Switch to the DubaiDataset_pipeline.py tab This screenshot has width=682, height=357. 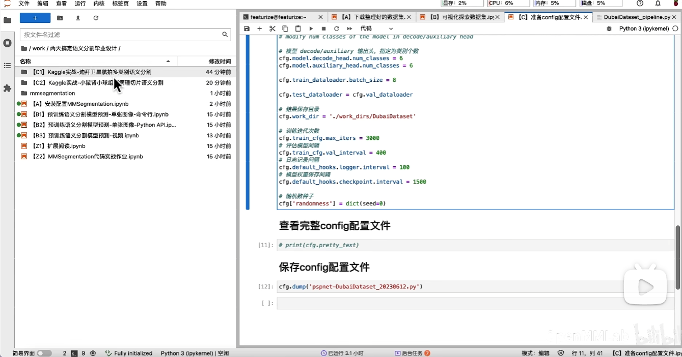coord(637,17)
